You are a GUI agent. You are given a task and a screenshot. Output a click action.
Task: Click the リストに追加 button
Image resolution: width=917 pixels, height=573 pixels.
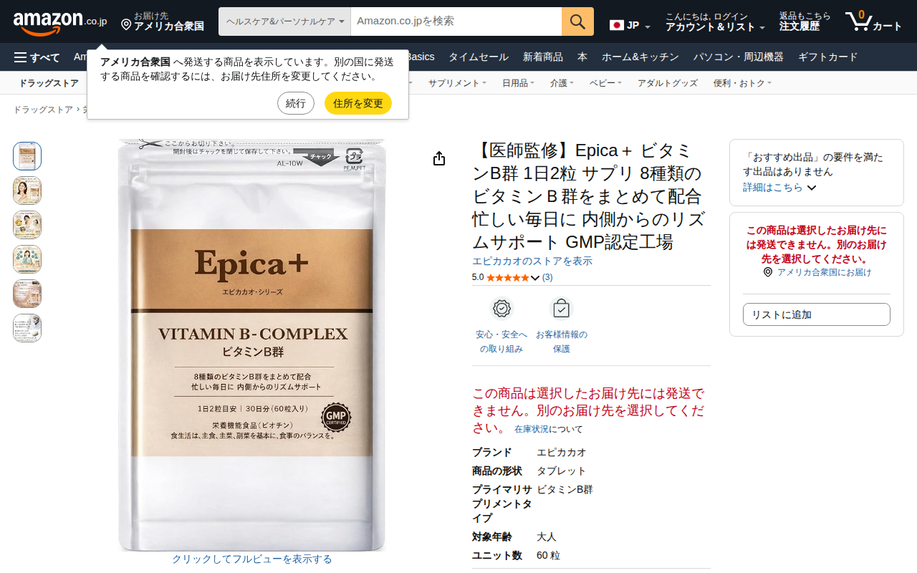pos(817,314)
